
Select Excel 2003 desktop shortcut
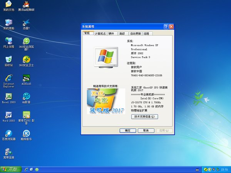pos(9,98)
